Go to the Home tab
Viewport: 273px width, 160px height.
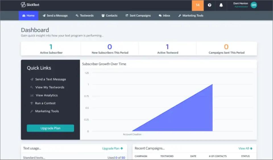coord(28,16)
